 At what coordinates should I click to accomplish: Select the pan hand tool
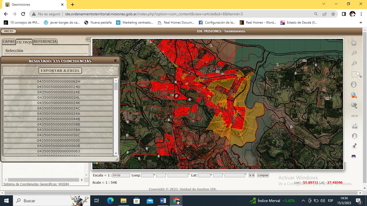click(354, 43)
